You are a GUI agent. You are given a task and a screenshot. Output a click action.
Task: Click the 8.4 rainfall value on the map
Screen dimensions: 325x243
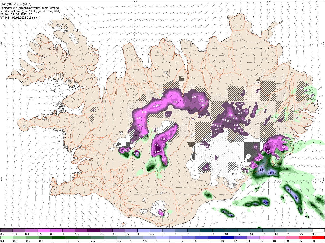(x=272, y=173)
